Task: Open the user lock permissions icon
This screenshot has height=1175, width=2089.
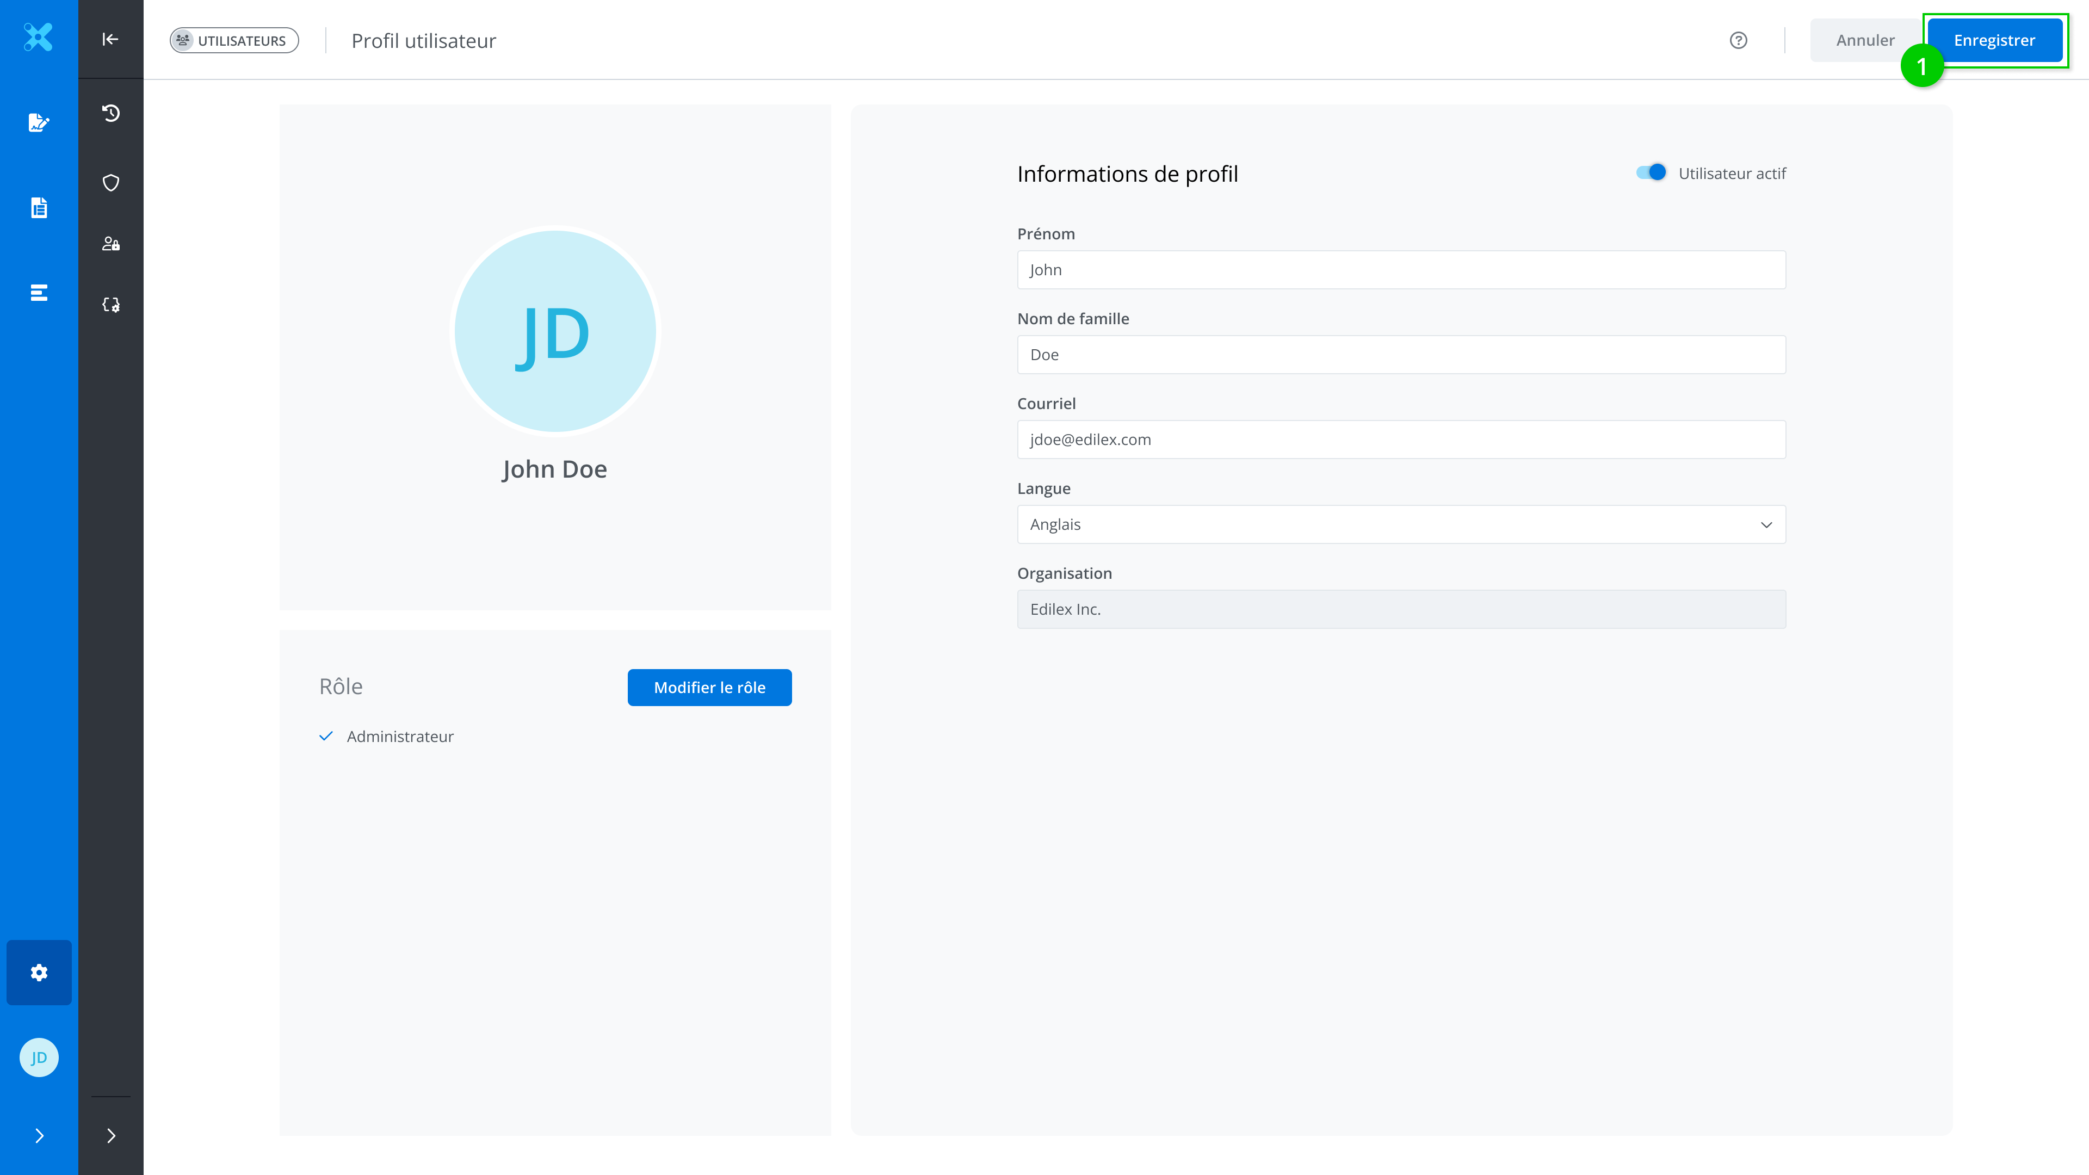Action: pyautogui.click(x=111, y=244)
